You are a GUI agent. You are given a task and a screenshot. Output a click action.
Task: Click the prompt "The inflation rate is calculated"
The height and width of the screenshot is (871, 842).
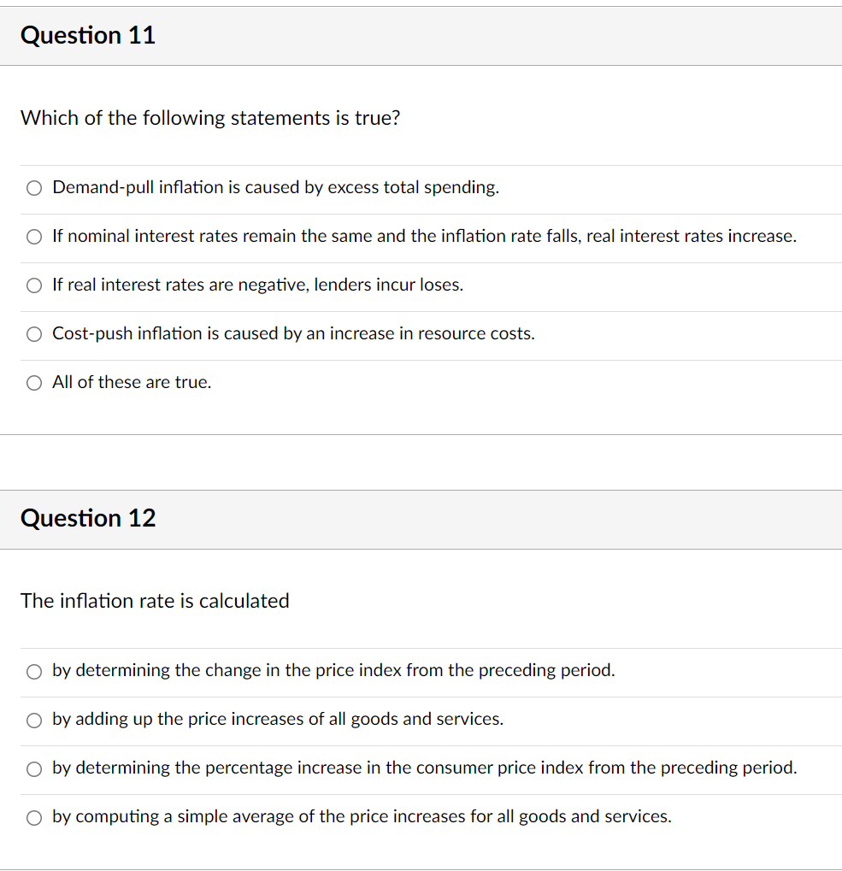point(155,601)
